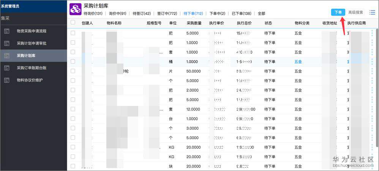
Task: Select 采购计划库 in the sidebar
Action: pyautogui.click(x=33, y=56)
